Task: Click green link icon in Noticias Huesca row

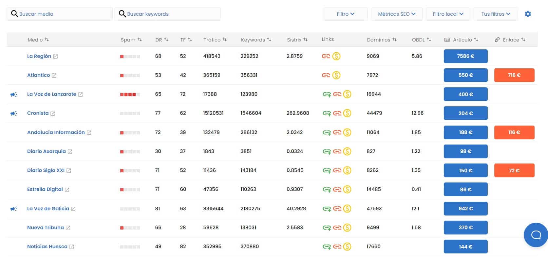Action: point(327,247)
